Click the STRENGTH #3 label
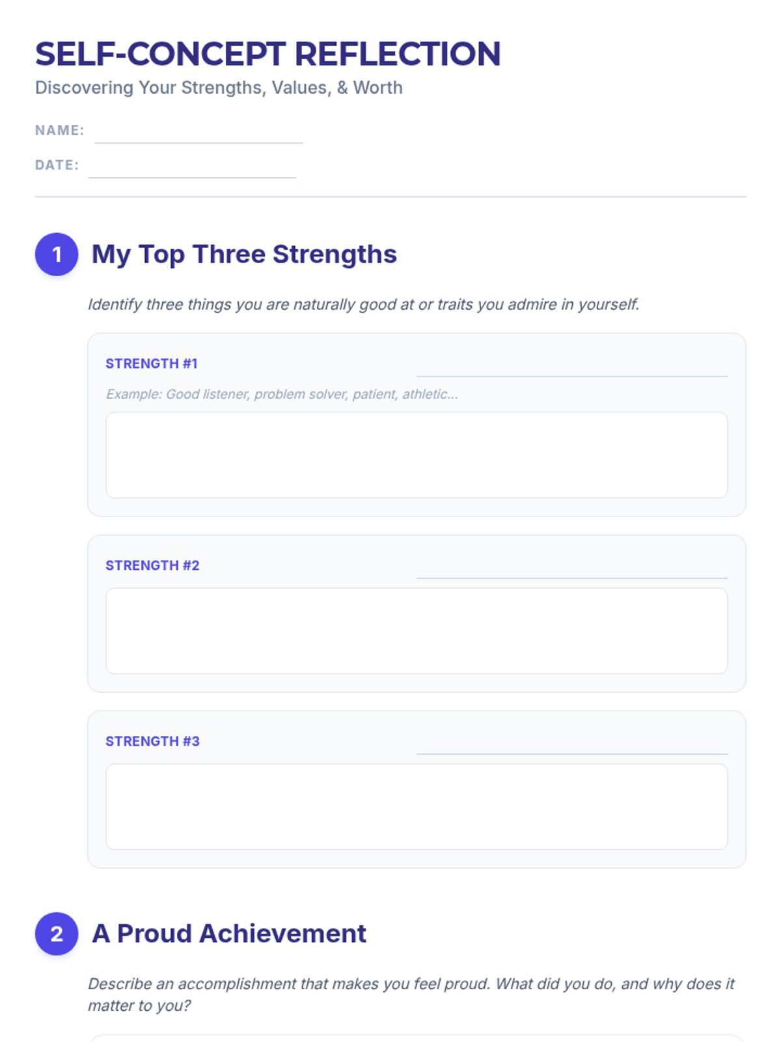The width and height of the screenshot is (781, 1042). 152,741
